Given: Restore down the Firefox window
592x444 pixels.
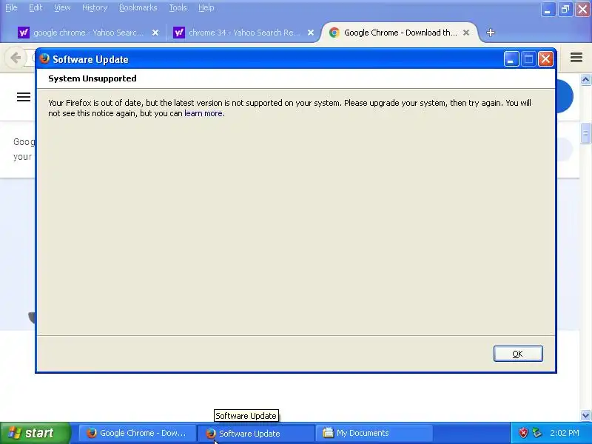Looking at the screenshot, I should click(565, 10).
